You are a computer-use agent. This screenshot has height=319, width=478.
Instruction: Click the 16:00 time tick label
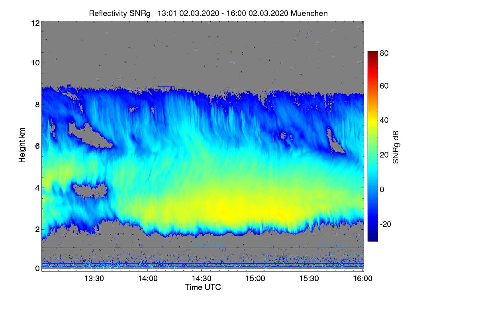(363, 279)
